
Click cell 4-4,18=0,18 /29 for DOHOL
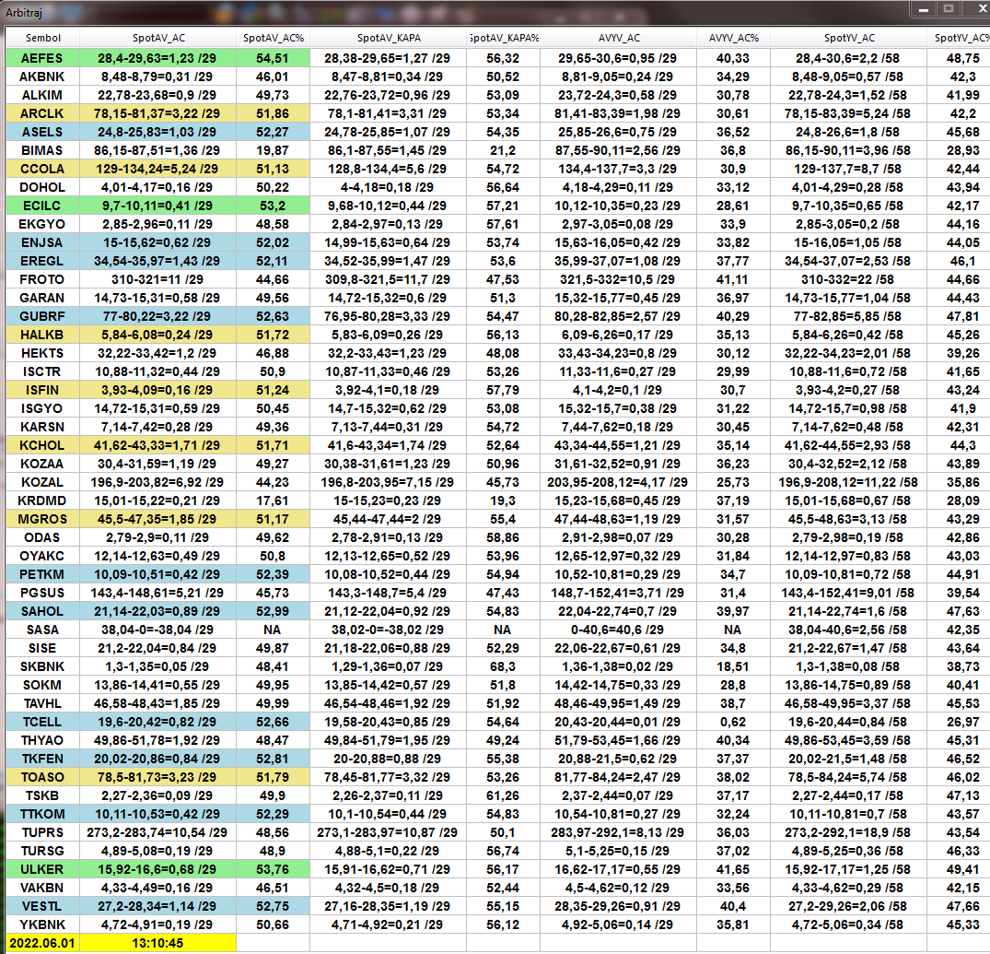pos(389,187)
